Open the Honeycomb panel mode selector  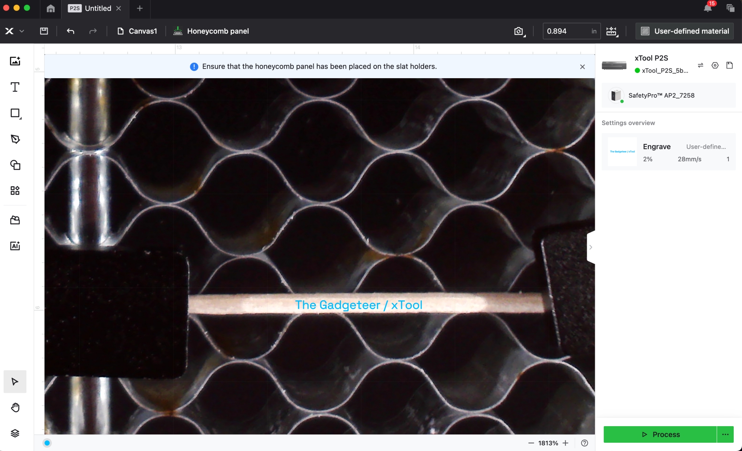pos(211,31)
